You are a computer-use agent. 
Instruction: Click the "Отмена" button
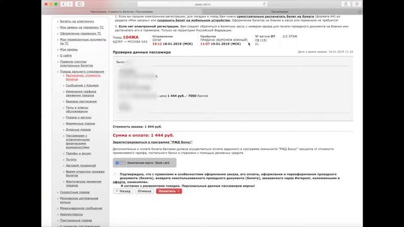click(x=145, y=191)
